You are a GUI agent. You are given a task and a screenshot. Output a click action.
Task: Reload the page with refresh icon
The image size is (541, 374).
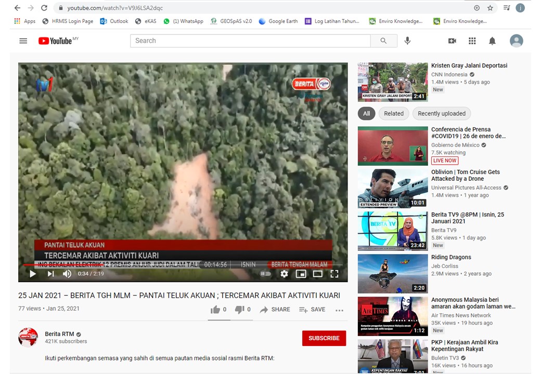pyautogui.click(x=44, y=8)
